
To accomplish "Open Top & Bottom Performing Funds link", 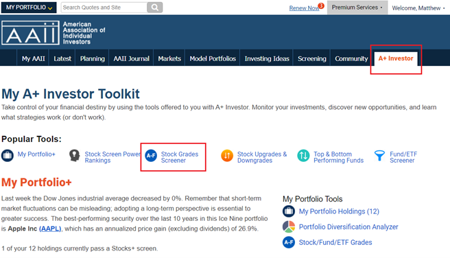I will (x=339, y=157).
